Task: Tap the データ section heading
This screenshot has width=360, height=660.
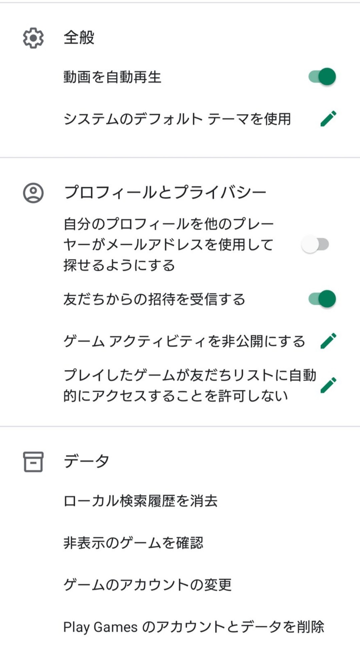Action: [x=86, y=461]
